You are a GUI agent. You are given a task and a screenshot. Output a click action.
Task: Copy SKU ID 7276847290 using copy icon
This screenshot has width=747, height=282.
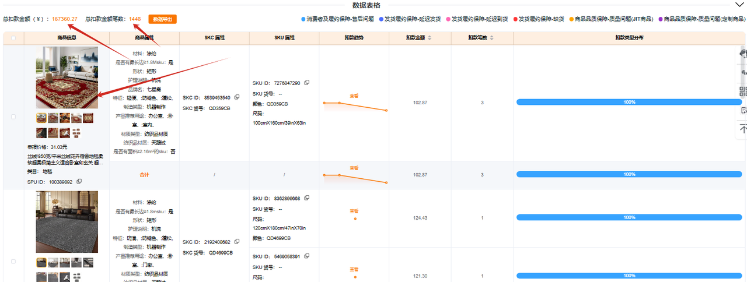pos(307,83)
